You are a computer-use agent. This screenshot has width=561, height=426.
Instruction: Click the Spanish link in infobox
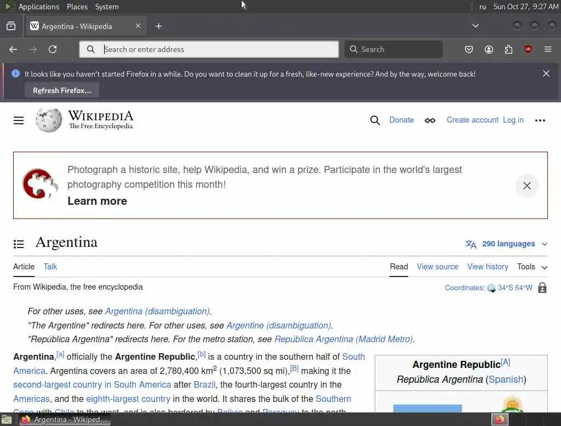[x=506, y=379]
